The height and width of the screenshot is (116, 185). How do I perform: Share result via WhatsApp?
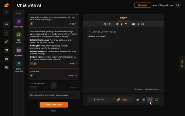tap(156, 100)
